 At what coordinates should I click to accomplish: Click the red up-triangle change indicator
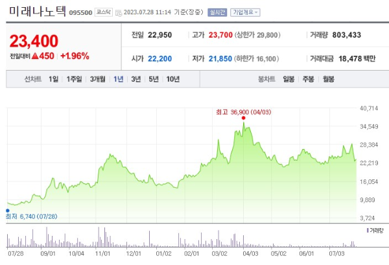click(35, 56)
